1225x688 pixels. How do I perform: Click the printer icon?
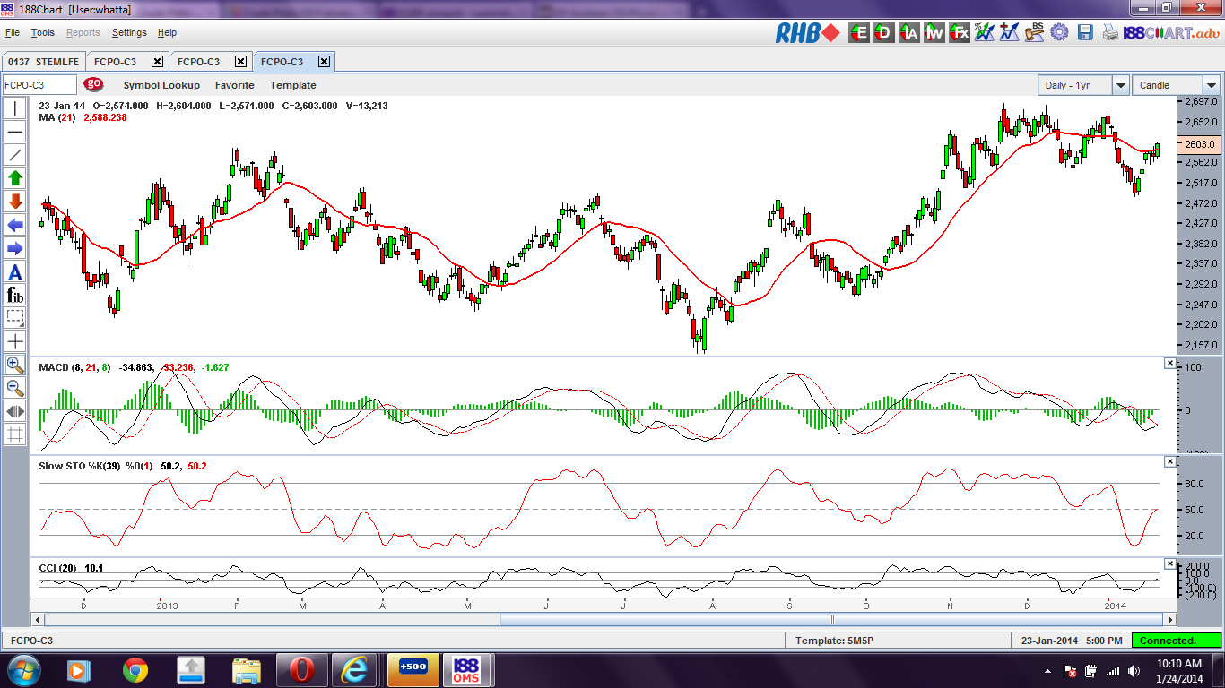pos(1110,33)
